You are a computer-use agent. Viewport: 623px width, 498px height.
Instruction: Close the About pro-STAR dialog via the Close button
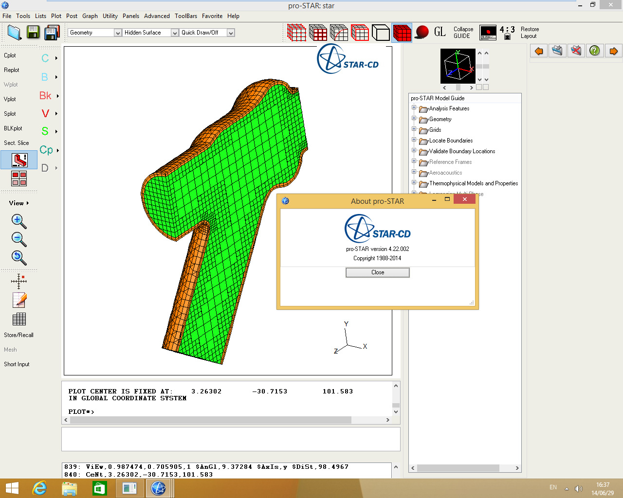(378, 272)
